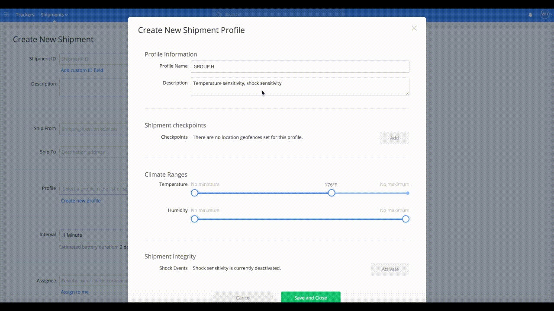
Task: Select Shipments in top navigation
Action: (x=51, y=15)
